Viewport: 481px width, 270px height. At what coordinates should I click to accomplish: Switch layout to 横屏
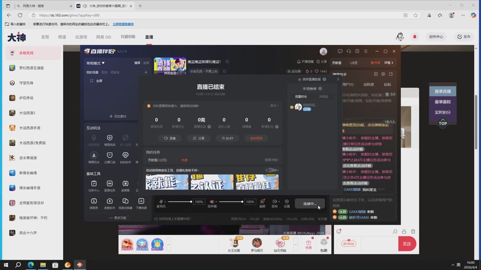pos(137,63)
